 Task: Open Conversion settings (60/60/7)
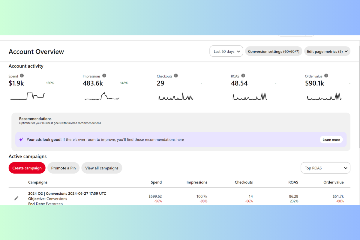click(x=274, y=51)
